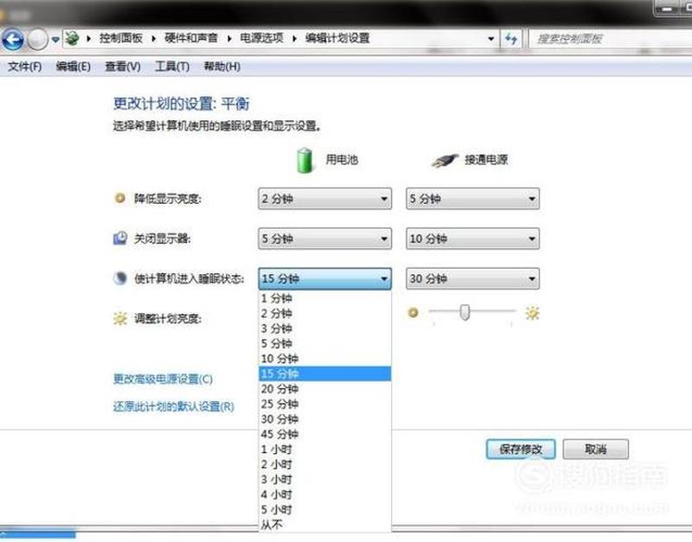Select 控制面板 in the breadcrumb

121,38
